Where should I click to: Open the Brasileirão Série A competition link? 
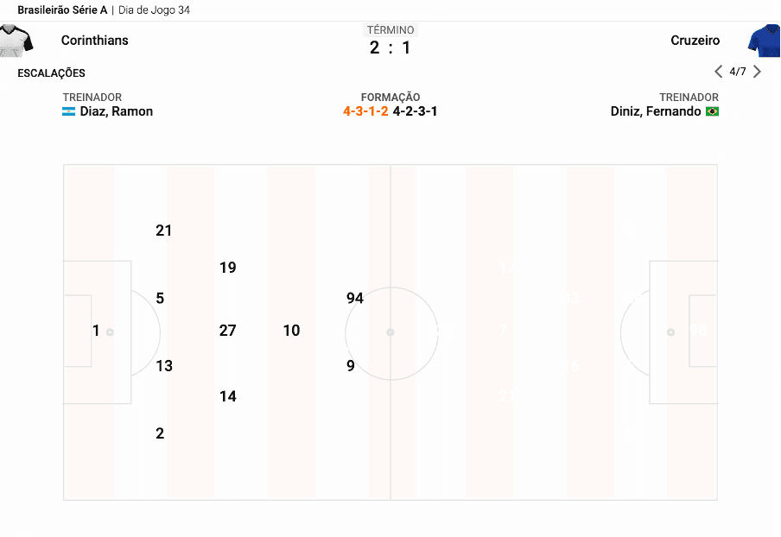click(x=62, y=10)
